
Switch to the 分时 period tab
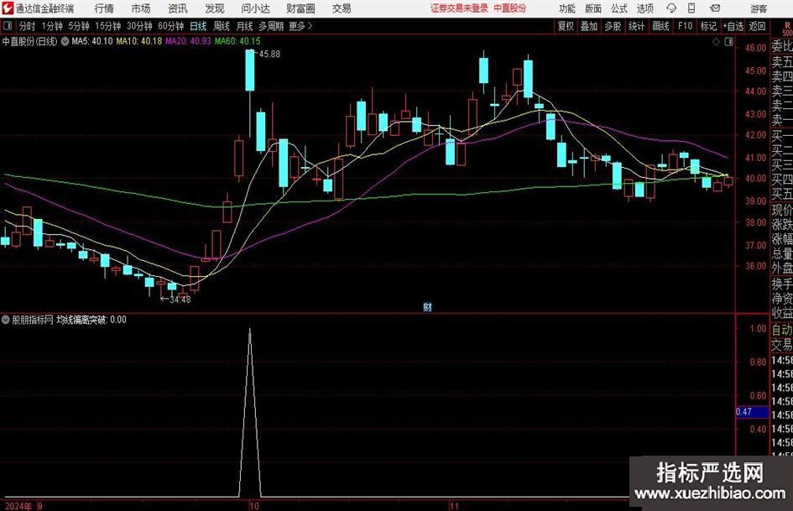[27, 26]
